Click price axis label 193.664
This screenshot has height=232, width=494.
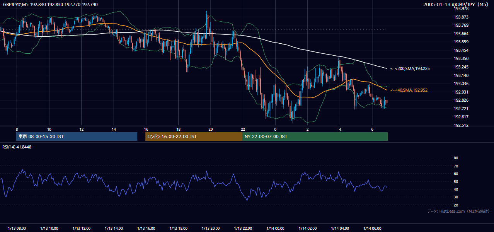461,34
